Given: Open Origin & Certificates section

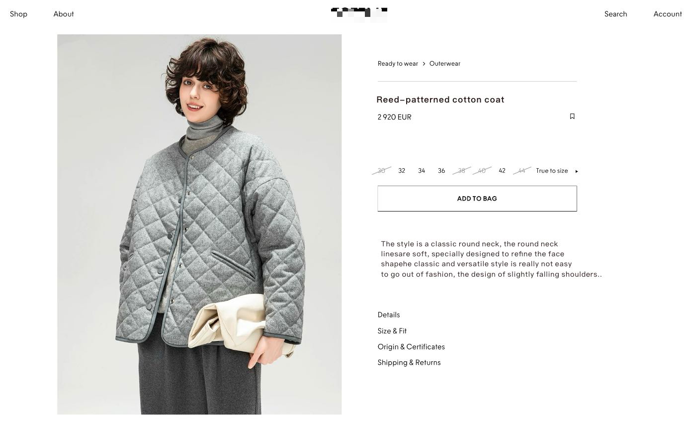Looking at the screenshot, I should (411, 347).
